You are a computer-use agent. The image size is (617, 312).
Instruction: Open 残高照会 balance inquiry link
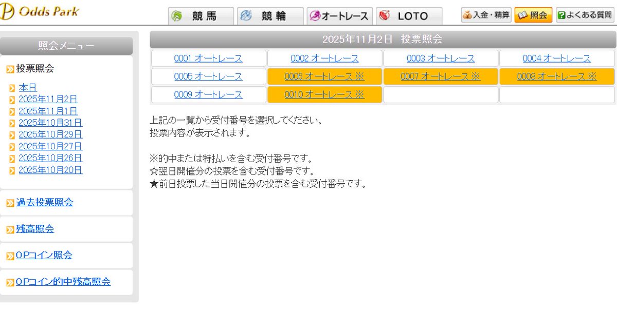[x=35, y=229]
